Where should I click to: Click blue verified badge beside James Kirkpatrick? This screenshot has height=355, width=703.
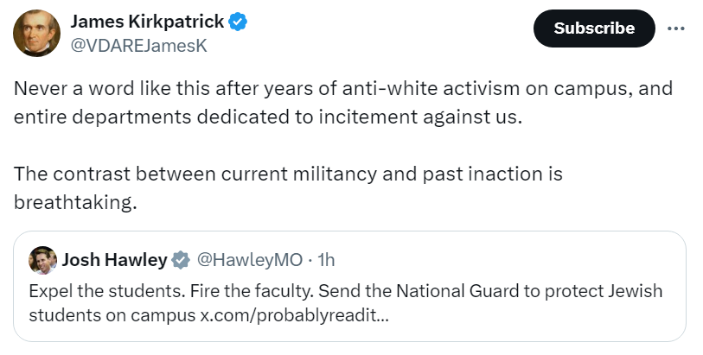(x=238, y=23)
